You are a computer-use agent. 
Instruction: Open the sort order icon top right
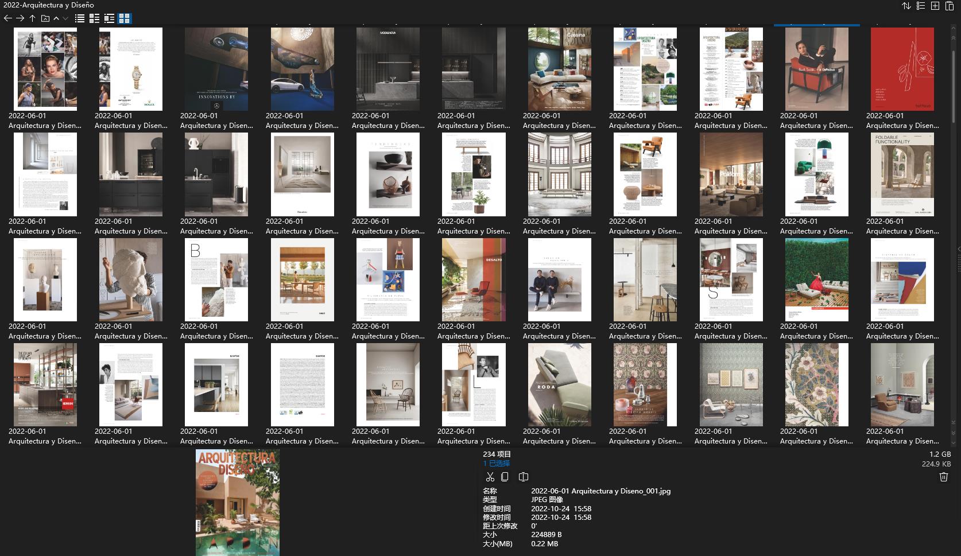click(x=905, y=5)
